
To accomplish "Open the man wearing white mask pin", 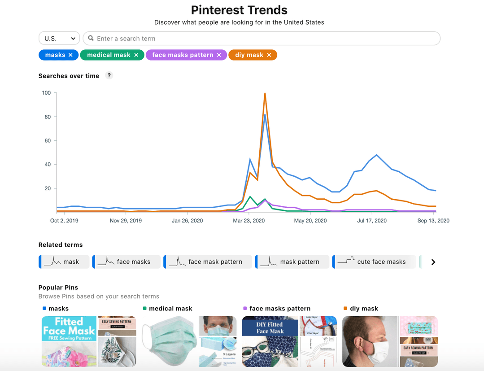I will [x=370, y=341].
